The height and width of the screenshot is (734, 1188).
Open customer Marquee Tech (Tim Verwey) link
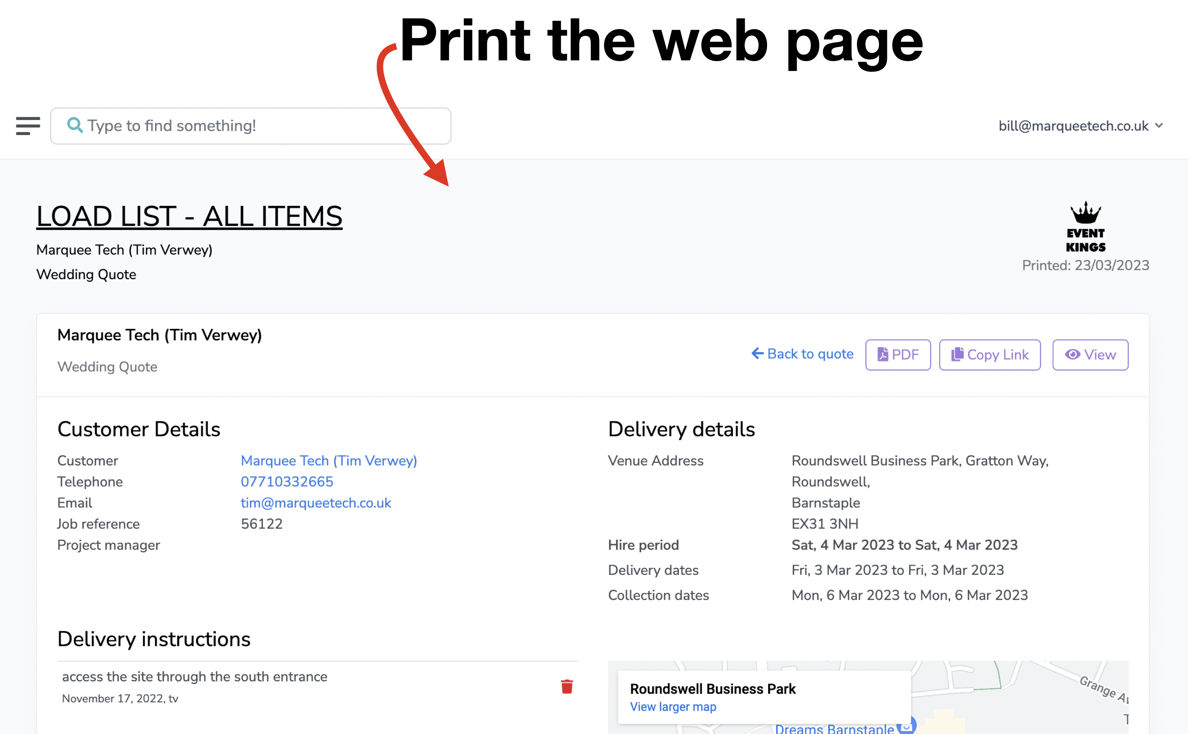click(328, 460)
